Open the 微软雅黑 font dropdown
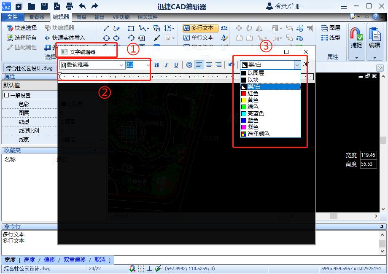Image resolution: width=388 pixels, height=274 pixels. click(121, 65)
